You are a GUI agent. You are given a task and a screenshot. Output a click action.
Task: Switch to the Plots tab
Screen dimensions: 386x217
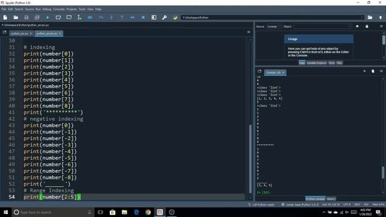[332, 63]
